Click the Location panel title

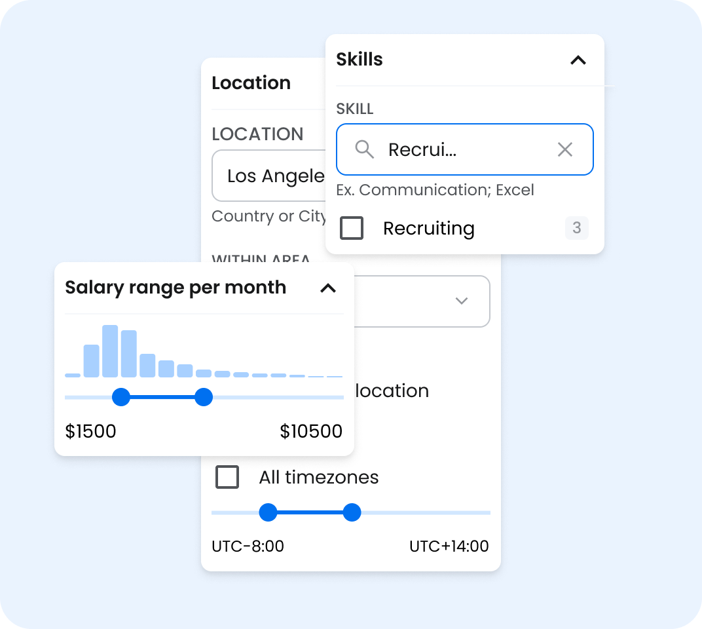[x=251, y=83]
